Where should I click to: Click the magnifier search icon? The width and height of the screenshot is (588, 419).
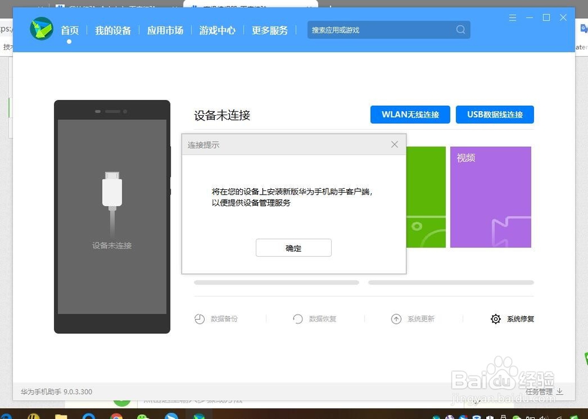coord(460,29)
